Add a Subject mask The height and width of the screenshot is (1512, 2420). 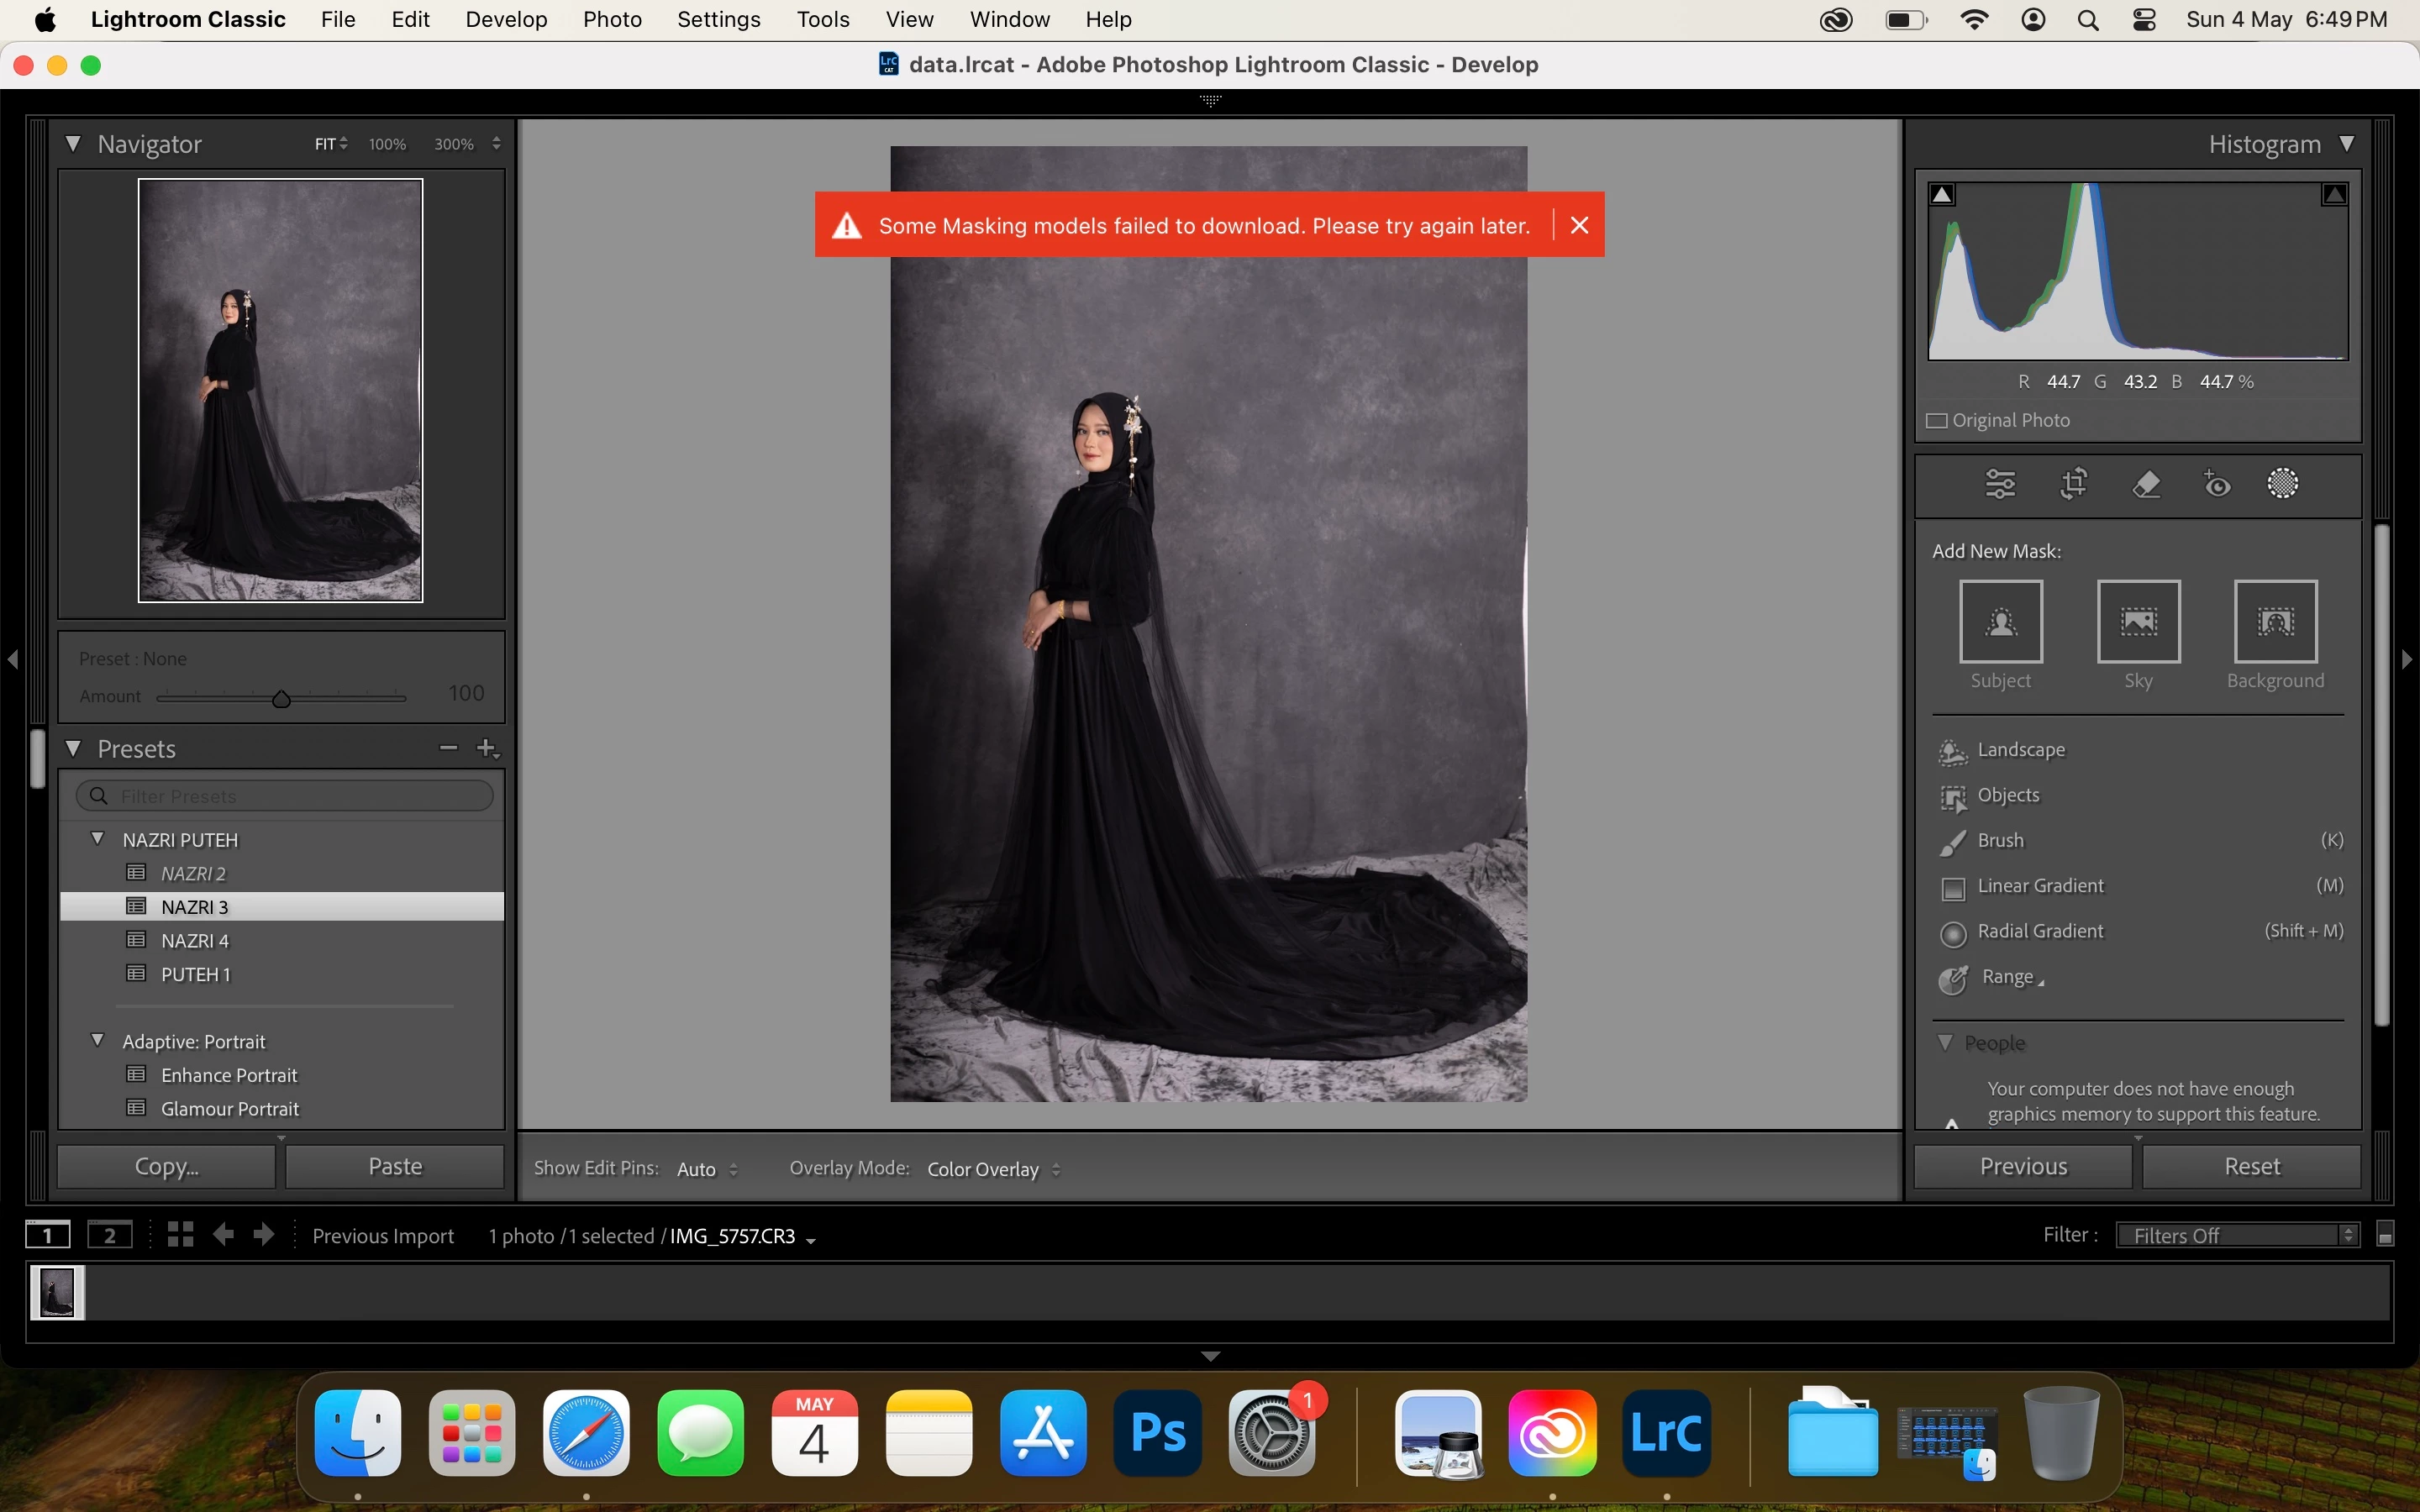pyautogui.click(x=2000, y=621)
